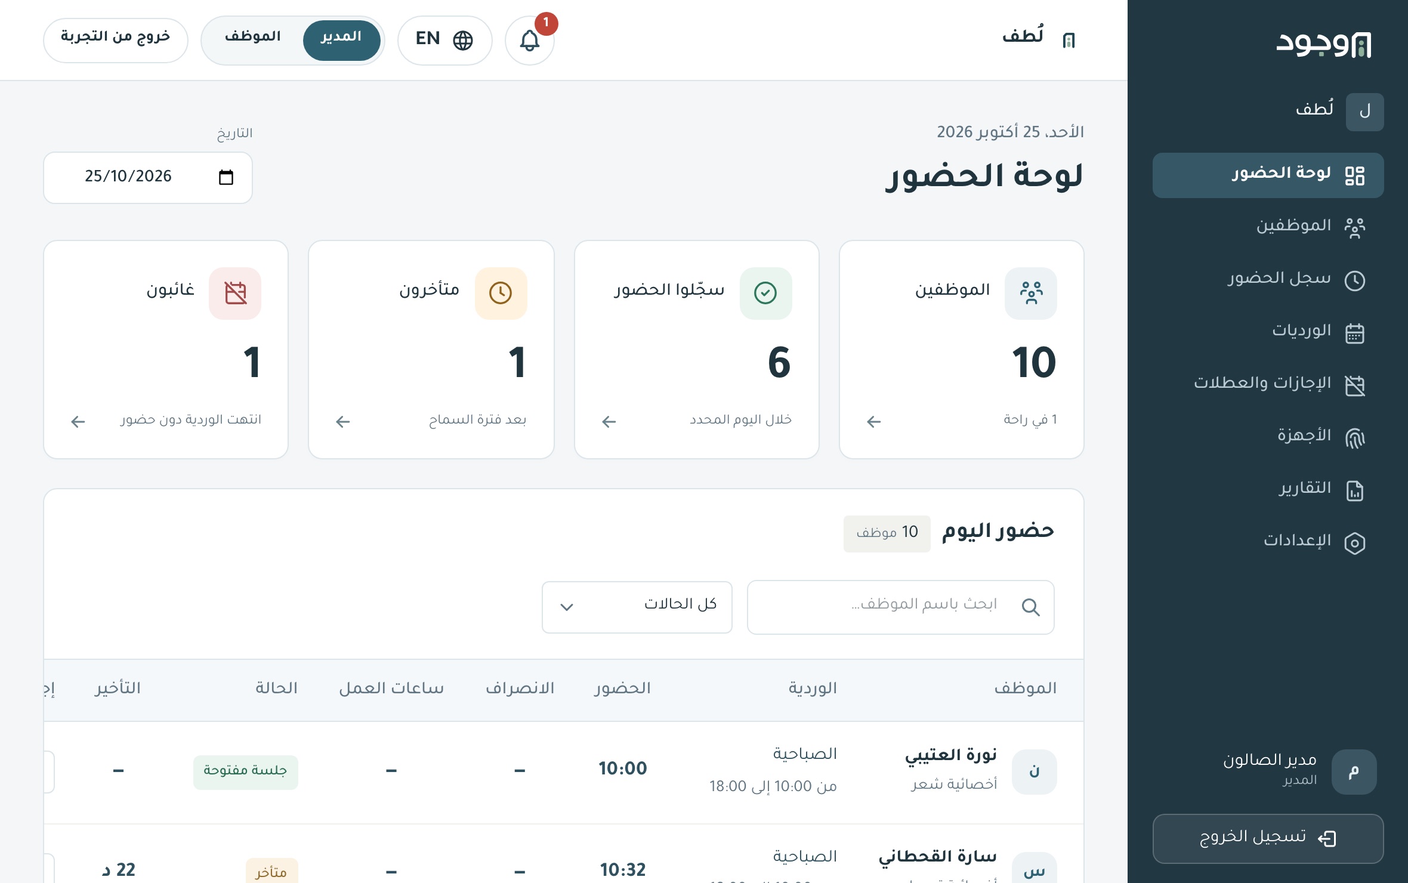The width and height of the screenshot is (1408, 883).
Task: Open الإعدادات in sidebar
Action: [x=1268, y=542]
